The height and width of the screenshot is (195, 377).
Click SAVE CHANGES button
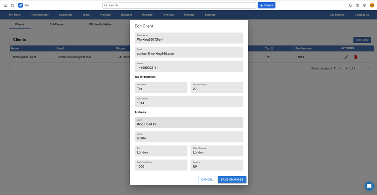(232, 180)
